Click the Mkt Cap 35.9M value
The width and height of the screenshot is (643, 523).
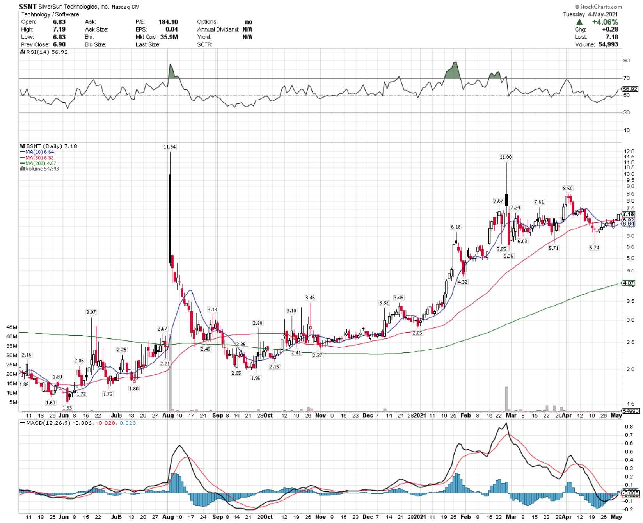(x=169, y=37)
